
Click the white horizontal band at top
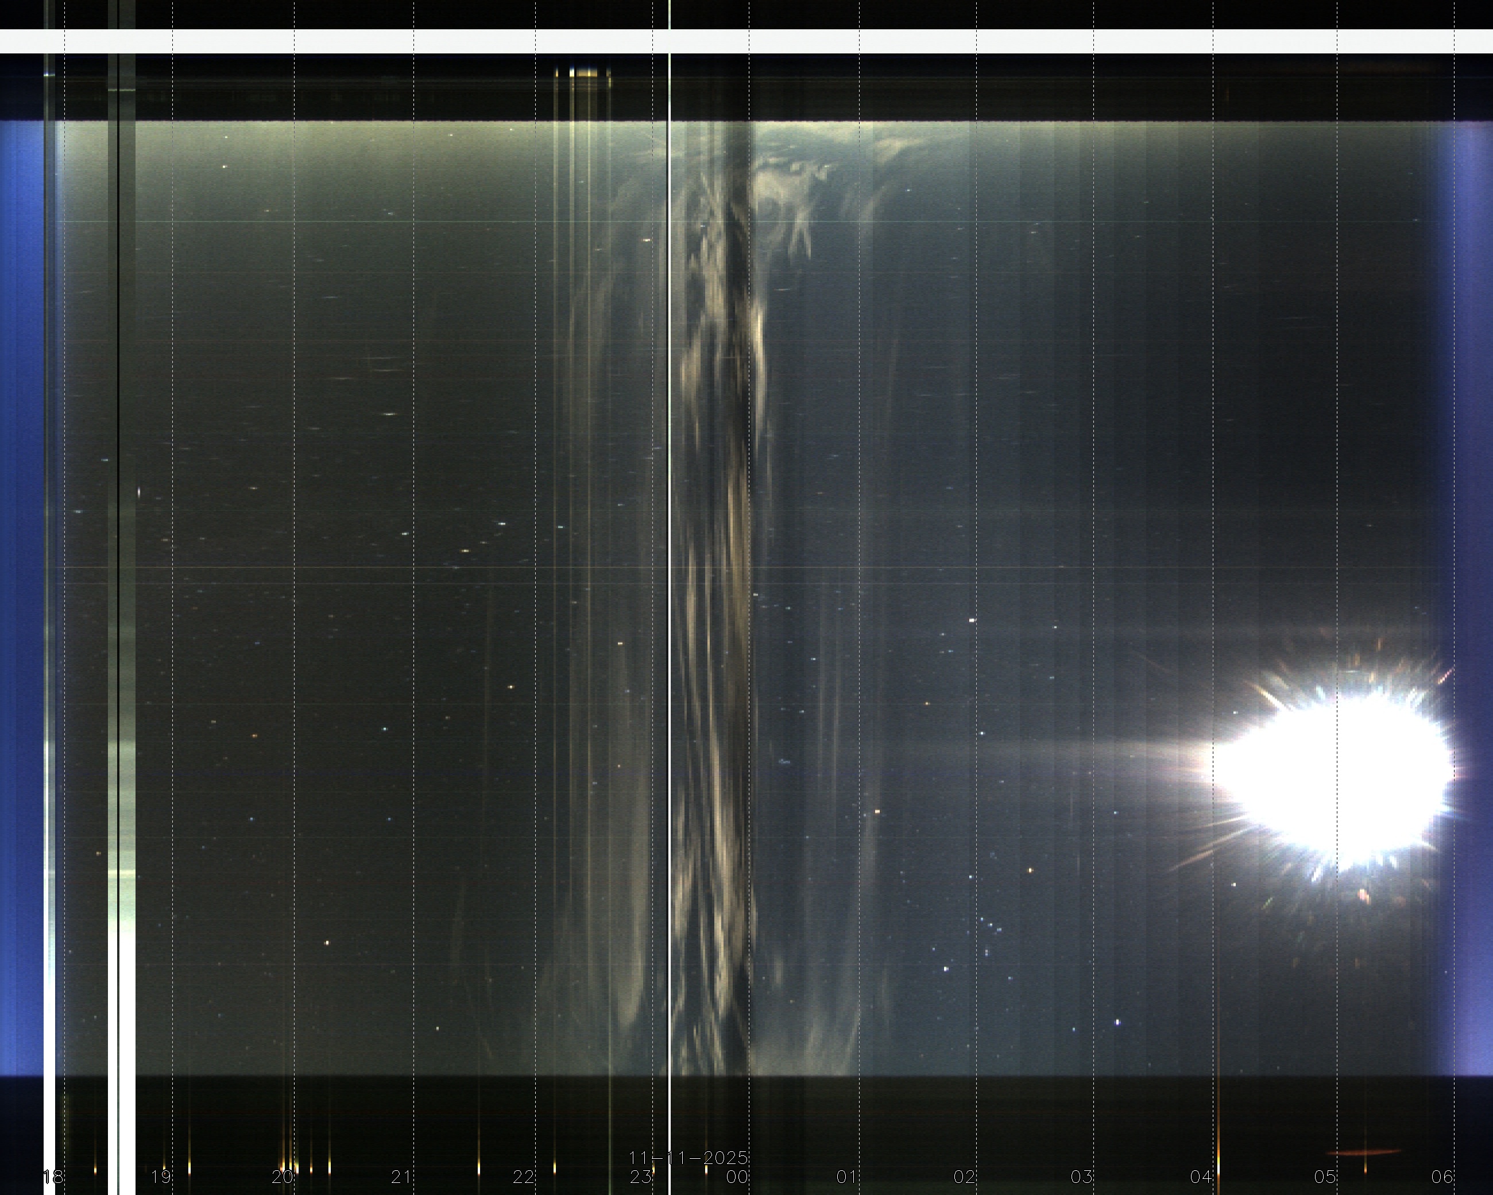(746, 41)
